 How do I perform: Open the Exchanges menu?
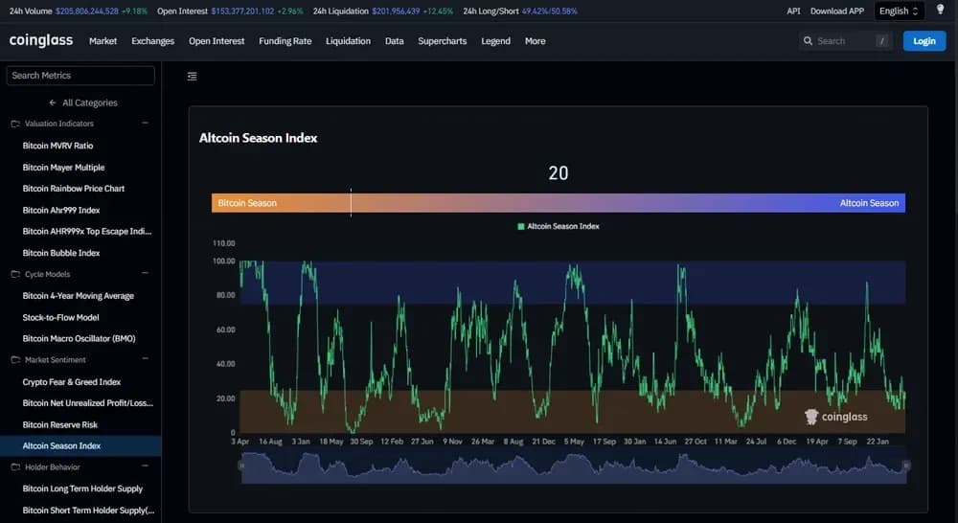coord(152,41)
